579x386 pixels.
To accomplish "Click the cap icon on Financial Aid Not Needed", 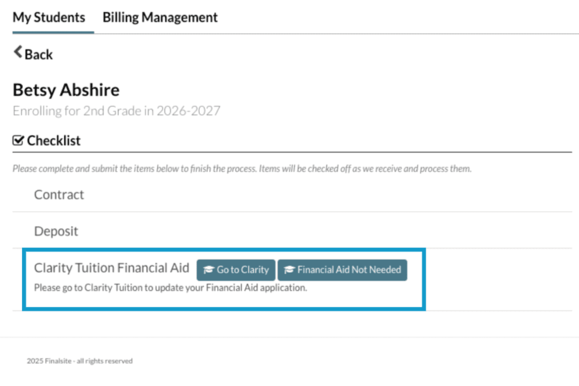I will click(x=290, y=270).
